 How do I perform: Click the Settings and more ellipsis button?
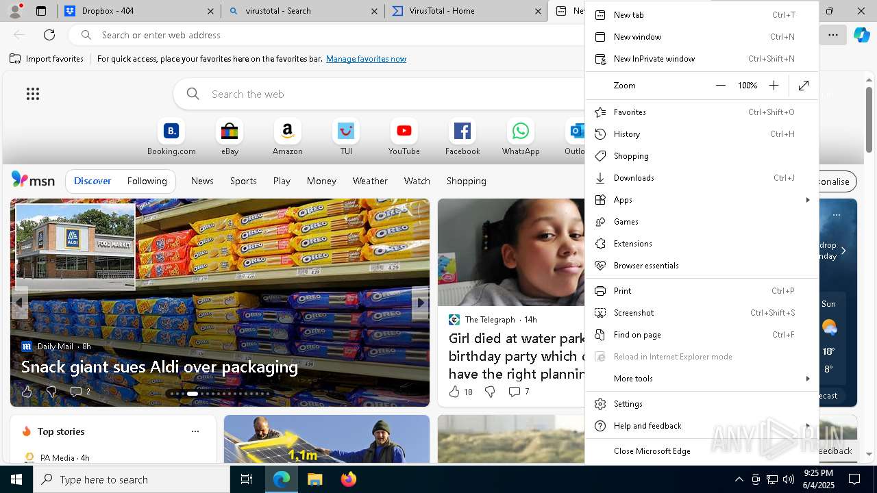pos(833,35)
